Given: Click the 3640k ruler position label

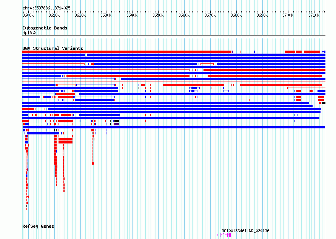Looking at the screenshot, I should pyautogui.click(x=132, y=15).
